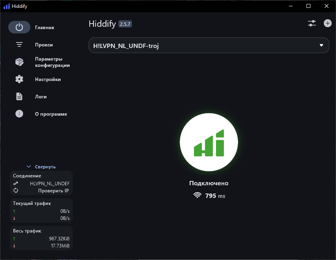Click the 2.5.7 version badge
The width and height of the screenshot is (336, 260).
(x=125, y=24)
